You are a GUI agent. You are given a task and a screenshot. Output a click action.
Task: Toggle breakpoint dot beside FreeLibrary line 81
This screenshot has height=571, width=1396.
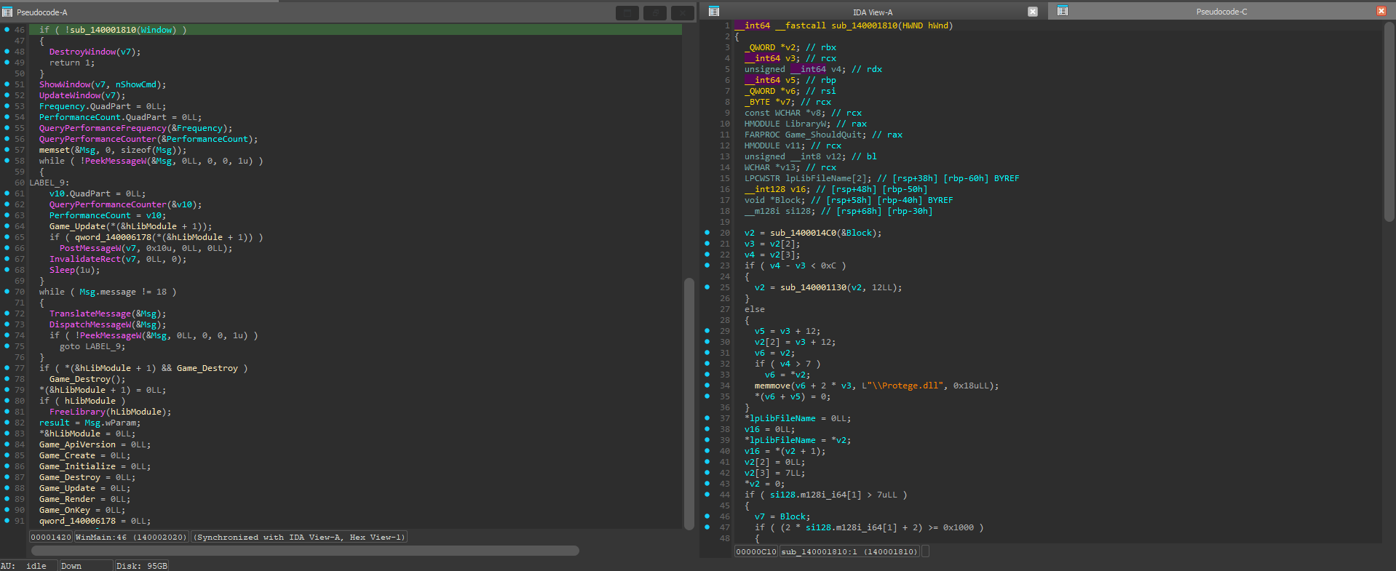click(7, 412)
